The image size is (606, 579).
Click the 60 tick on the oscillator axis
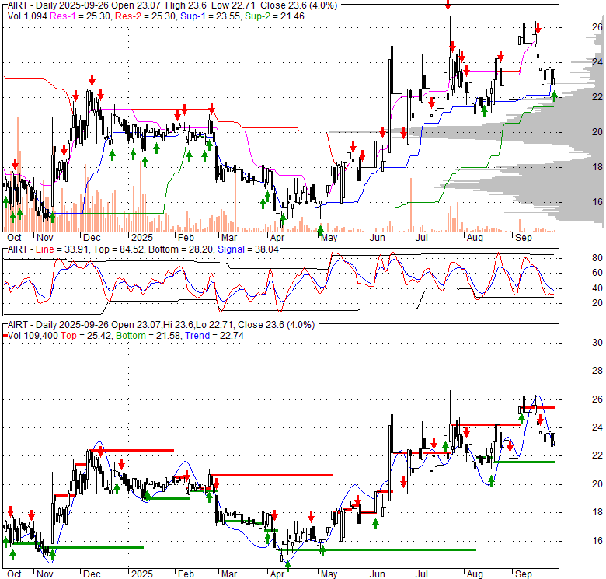click(597, 274)
